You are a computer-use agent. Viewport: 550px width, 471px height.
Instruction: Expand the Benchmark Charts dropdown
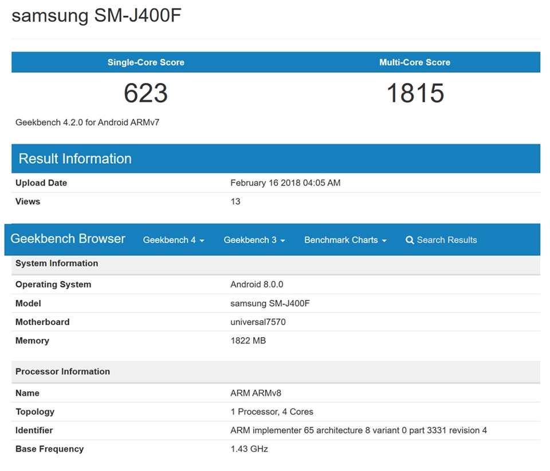point(345,240)
